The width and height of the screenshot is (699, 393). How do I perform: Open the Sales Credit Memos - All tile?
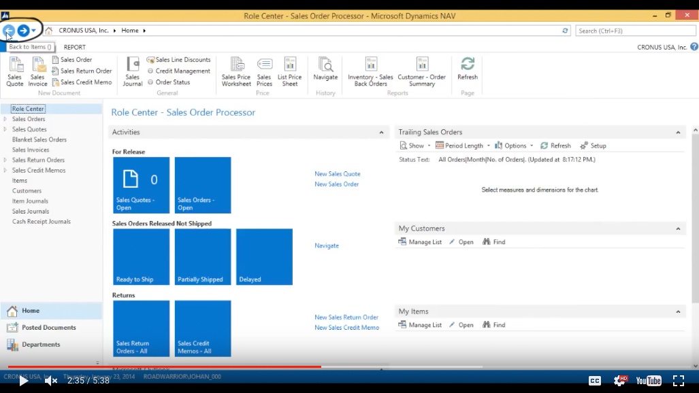pyautogui.click(x=203, y=328)
